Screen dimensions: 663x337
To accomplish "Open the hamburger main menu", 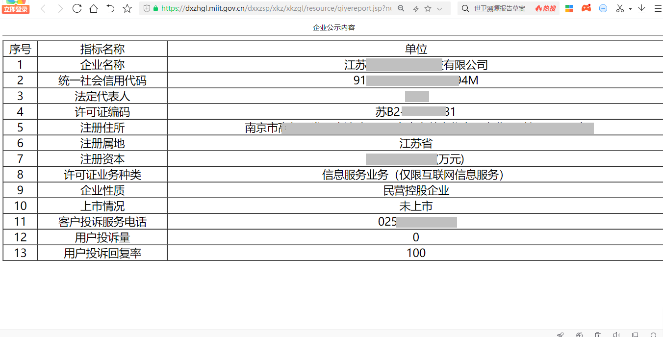I will click(x=657, y=8).
